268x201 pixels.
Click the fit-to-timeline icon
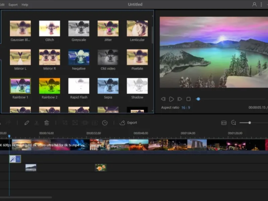pyautogui.click(x=224, y=123)
